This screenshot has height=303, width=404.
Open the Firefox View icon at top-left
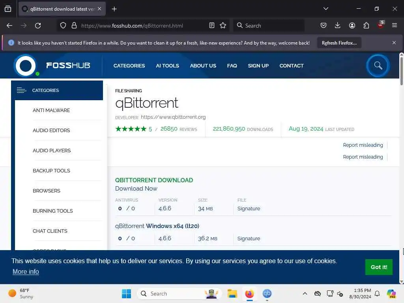pos(8,9)
